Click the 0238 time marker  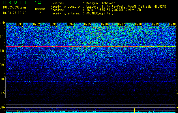(138, 24)
